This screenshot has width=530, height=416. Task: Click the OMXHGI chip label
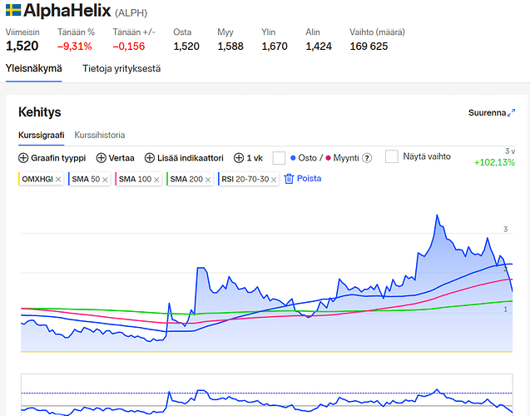click(x=37, y=179)
